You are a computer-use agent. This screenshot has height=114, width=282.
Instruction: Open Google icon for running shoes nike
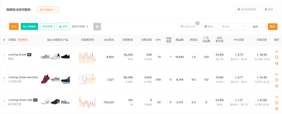[277, 109]
